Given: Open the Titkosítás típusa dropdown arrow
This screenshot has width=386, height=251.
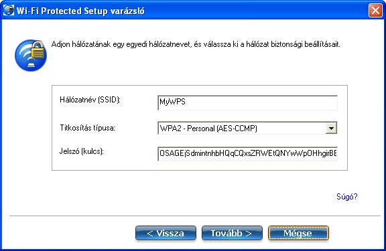Looking at the screenshot, I should pos(331,128).
